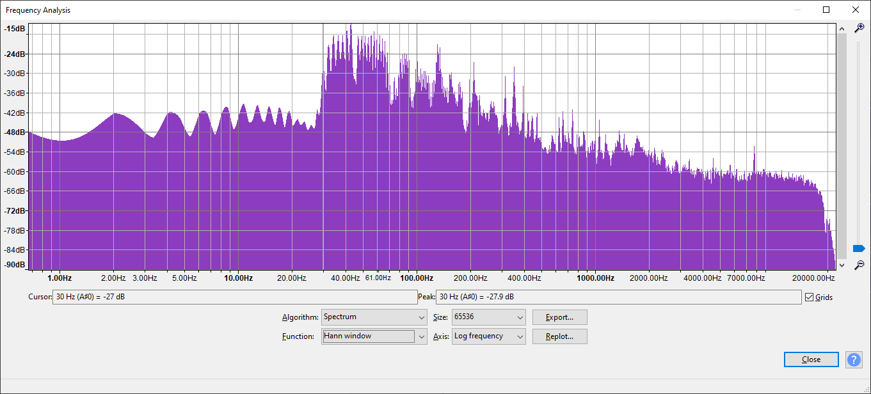The image size is (871, 394).
Task: Maximize the Frequency Analysis window
Action: click(x=826, y=10)
